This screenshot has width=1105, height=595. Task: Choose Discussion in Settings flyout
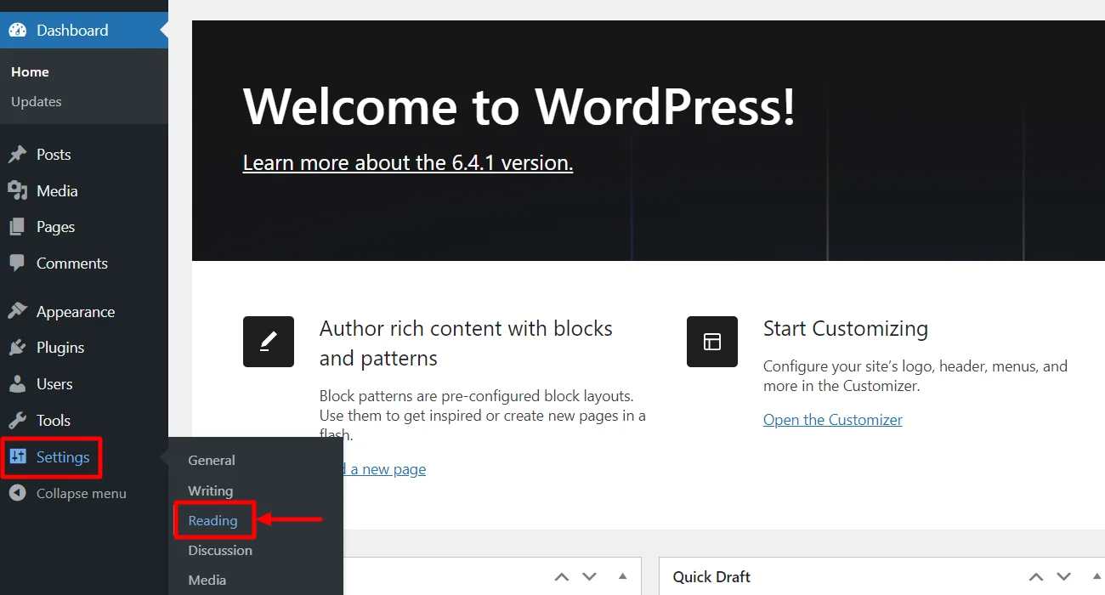(220, 551)
